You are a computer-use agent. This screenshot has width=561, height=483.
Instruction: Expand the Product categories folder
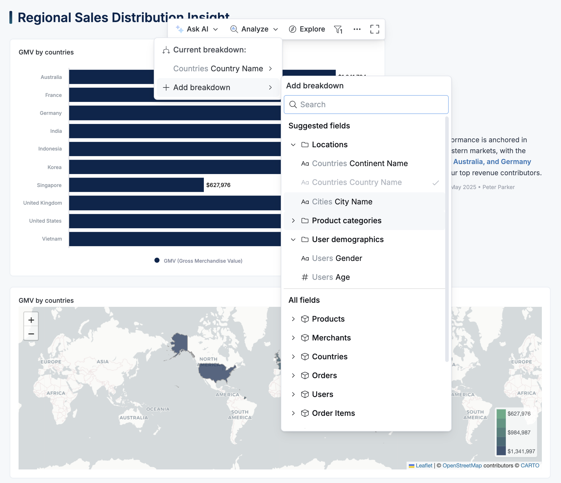coord(293,220)
